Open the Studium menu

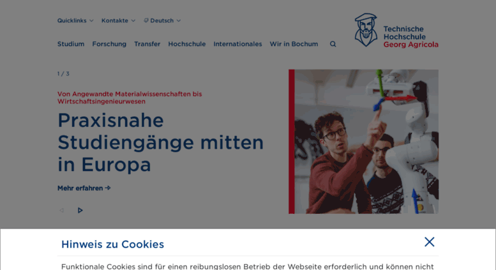[x=71, y=44]
